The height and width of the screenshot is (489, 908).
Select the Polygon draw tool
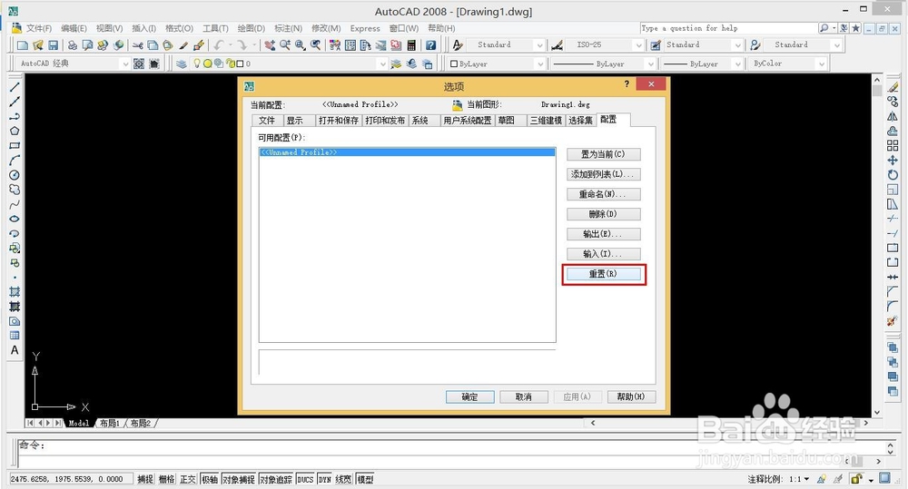click(15, 132)
